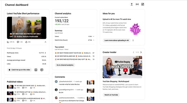
Task: Open top content MY BROTHER DESTROYED MY ONLY GIFT
Action: click(x=73, y=59)
